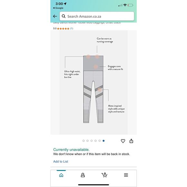Focus the Search Amazon.co.za field
Image resolution: width=187 pixels, height=187 pixels.
(x=97, y=16)
